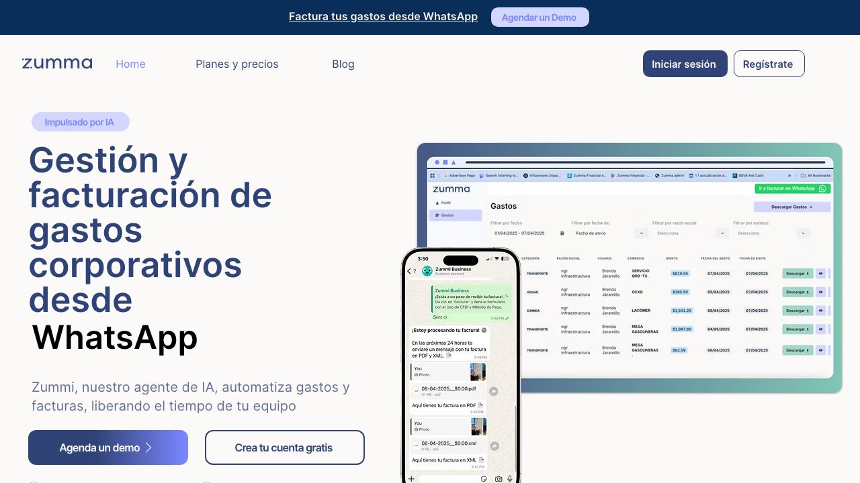Click the eye icon on the $62.59 row
This screenshot has width=860, height=483.
click(820, 350)
